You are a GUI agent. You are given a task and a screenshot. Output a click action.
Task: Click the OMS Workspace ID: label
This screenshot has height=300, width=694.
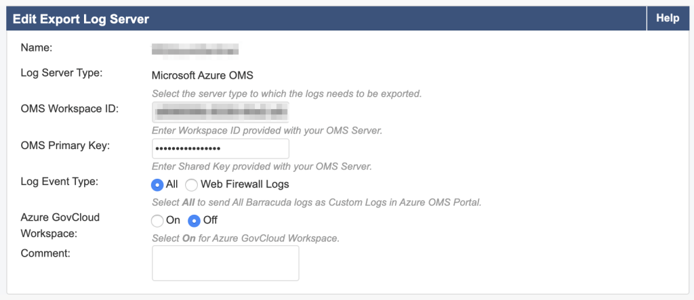tap(70, 109)
